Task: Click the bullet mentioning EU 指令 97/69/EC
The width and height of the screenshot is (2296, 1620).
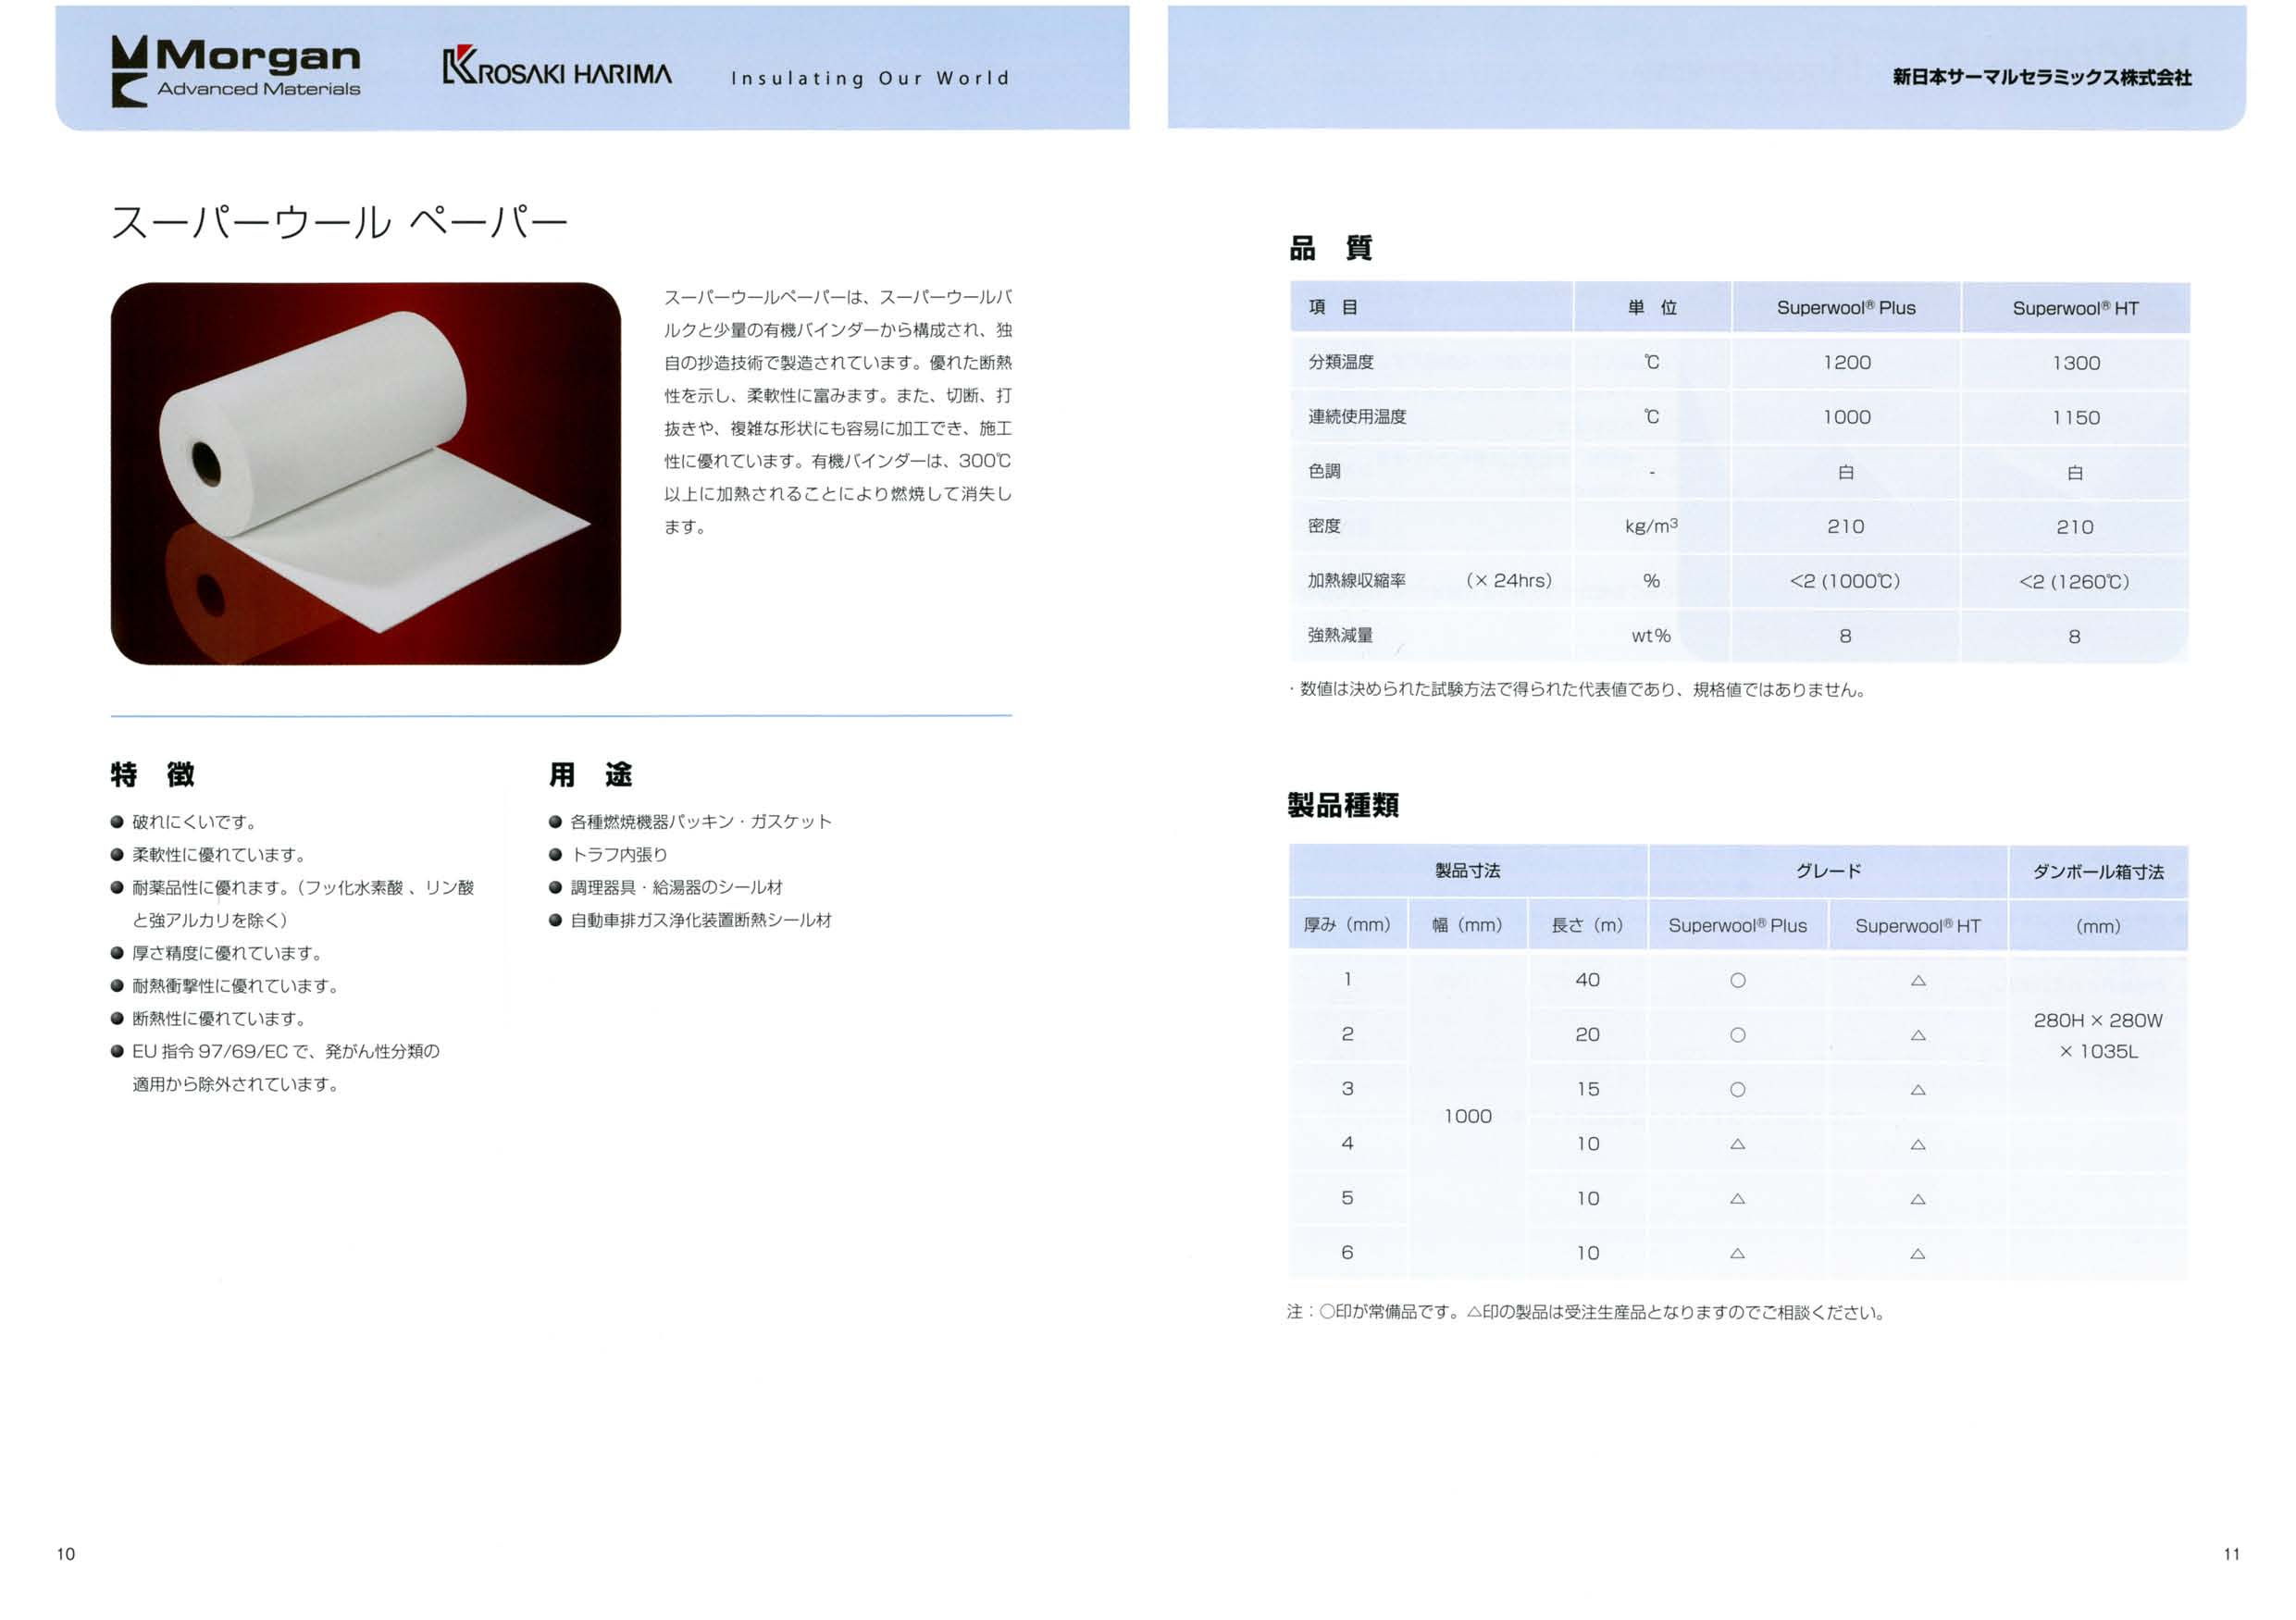Action: 276,1068
